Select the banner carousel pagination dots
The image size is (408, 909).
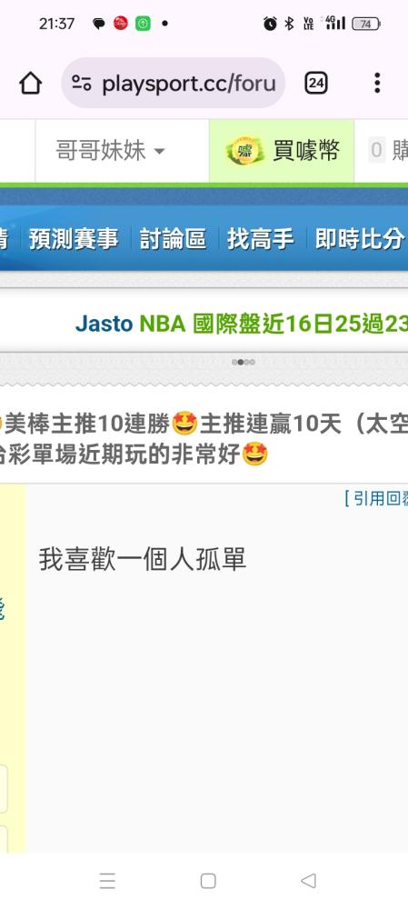tap(244, 362)
